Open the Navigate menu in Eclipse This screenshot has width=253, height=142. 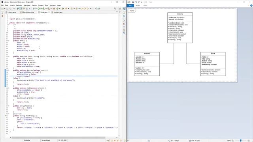click(x=27, y=5)
